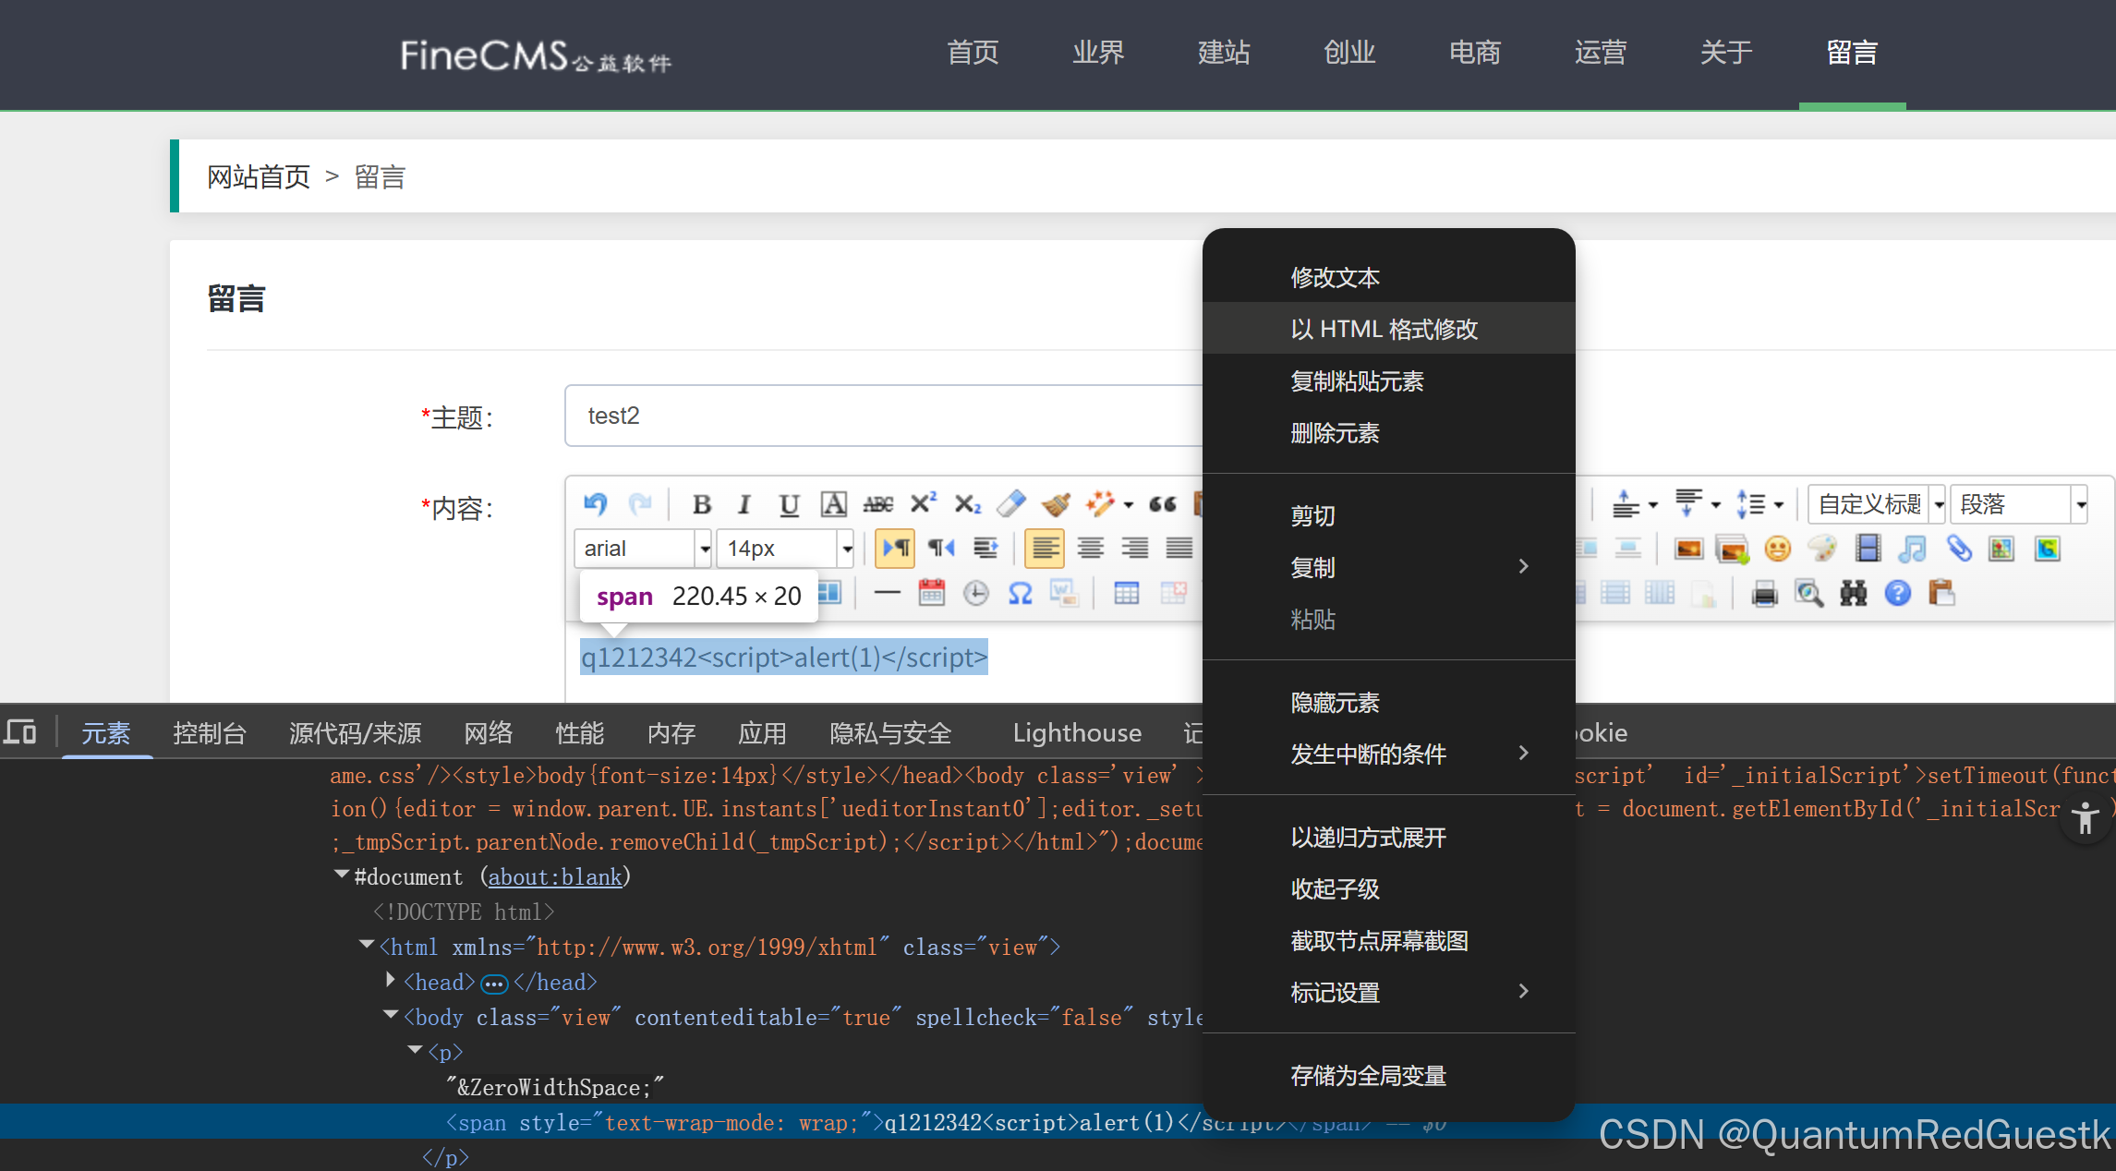2116x1171 pixels.
Task: Go to 首页 in site navigation
Action: click(973, 53)
